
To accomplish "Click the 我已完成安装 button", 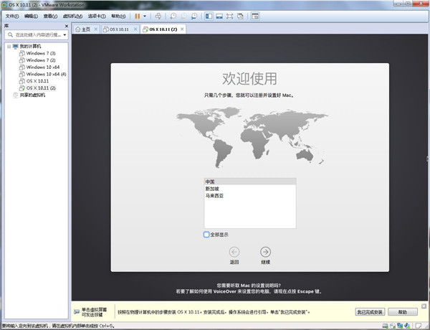I will point(370,312).
